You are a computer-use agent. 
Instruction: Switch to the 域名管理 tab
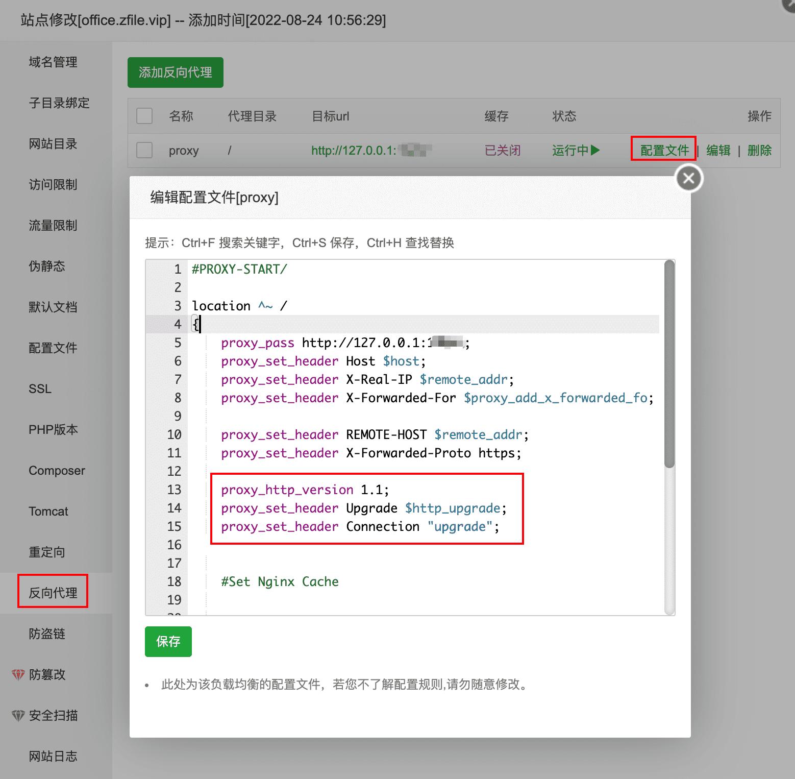pyautogui.click(x=53, y=62)
